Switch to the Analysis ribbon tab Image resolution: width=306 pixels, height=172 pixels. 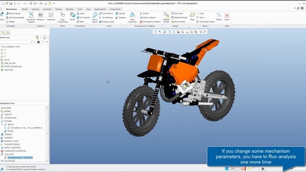point(35,9)
